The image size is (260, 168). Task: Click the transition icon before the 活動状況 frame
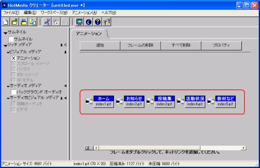(181, 101)
